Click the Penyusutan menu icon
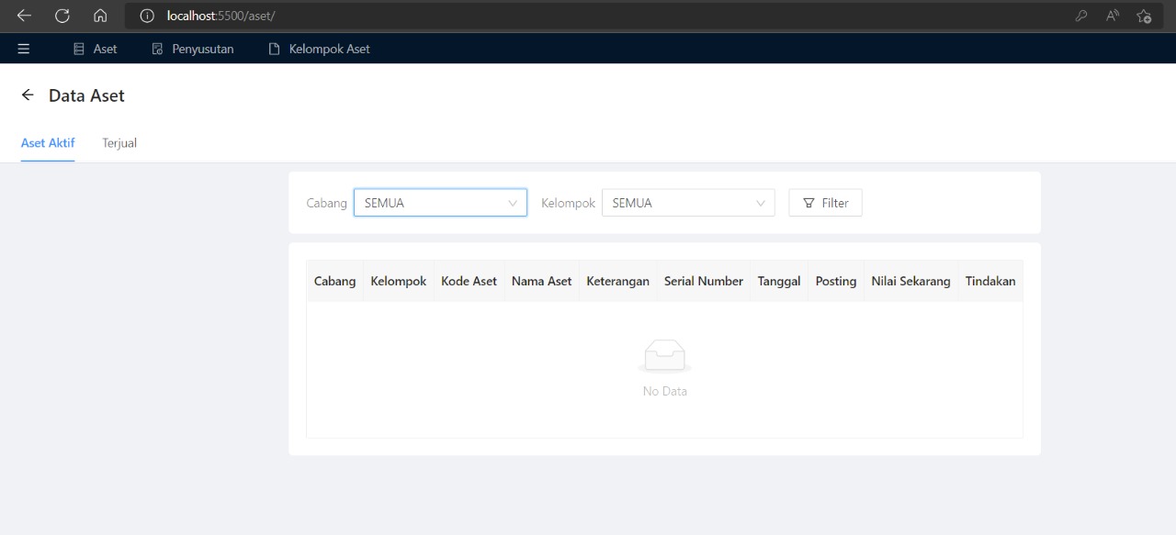 (157, 49)
